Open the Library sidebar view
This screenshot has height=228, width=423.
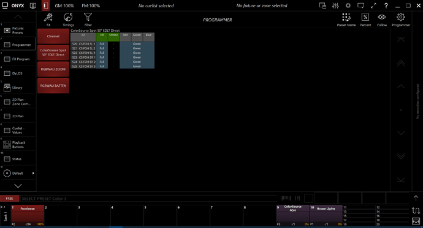pos(18,87)
